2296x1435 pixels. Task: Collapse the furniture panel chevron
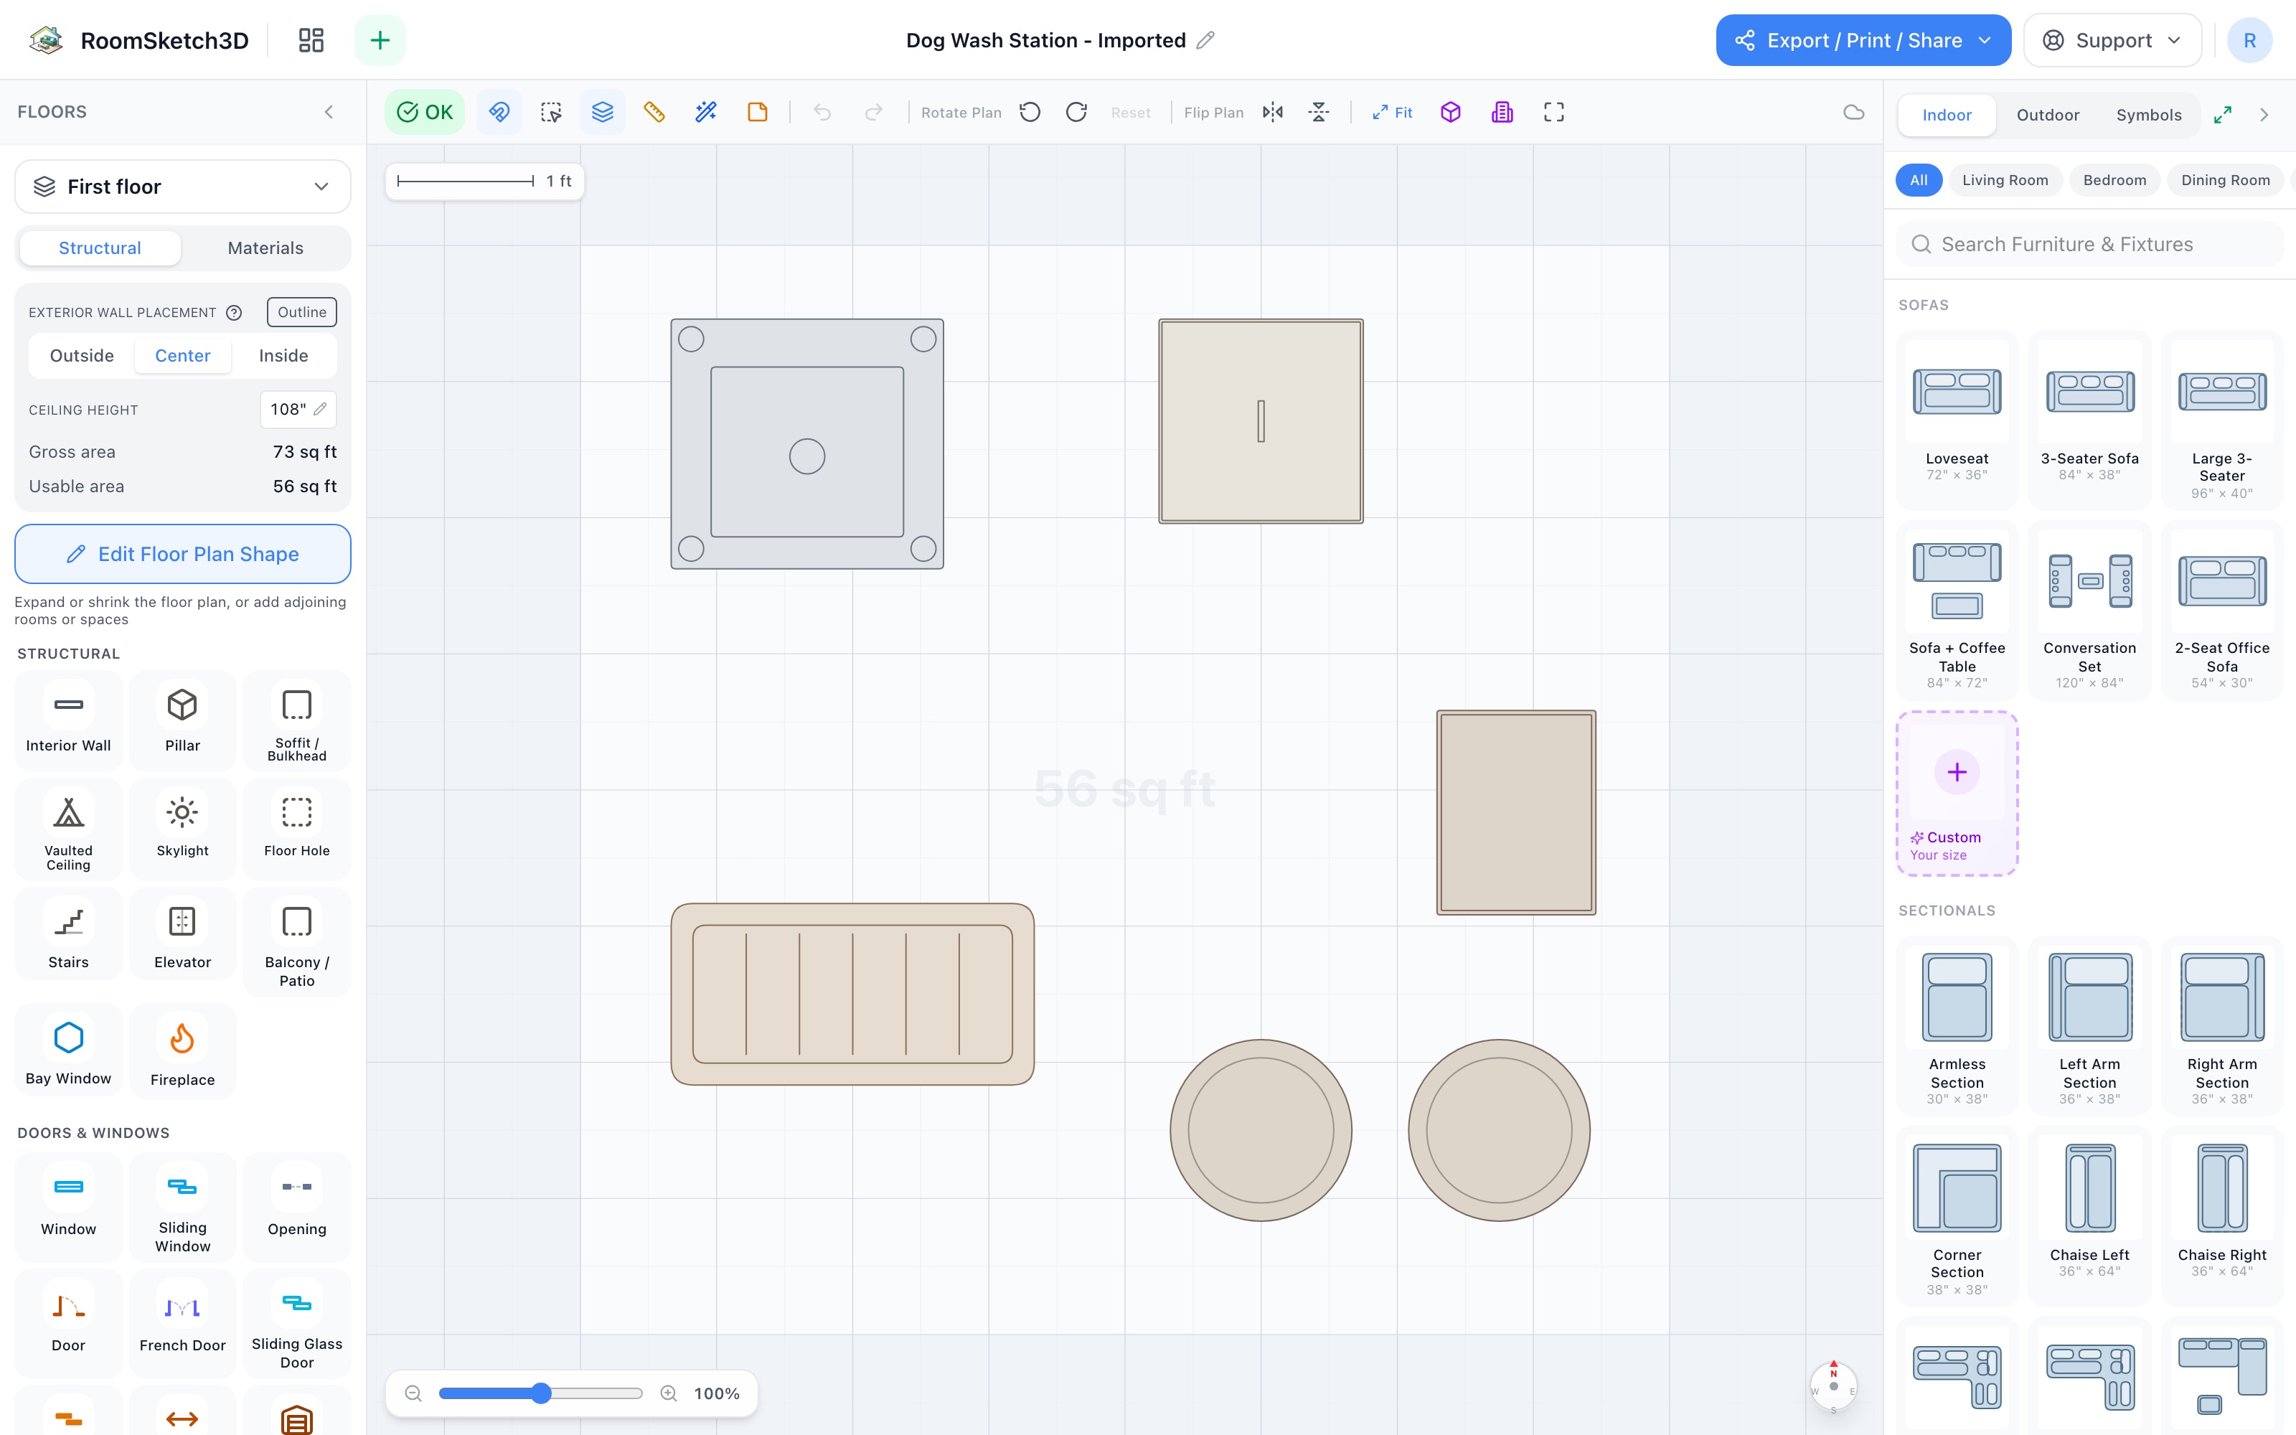click(x=2264, y=115)
